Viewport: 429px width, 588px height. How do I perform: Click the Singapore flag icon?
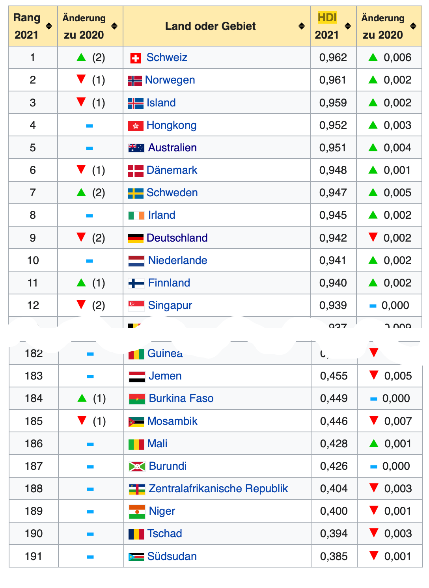coord(136,306)
